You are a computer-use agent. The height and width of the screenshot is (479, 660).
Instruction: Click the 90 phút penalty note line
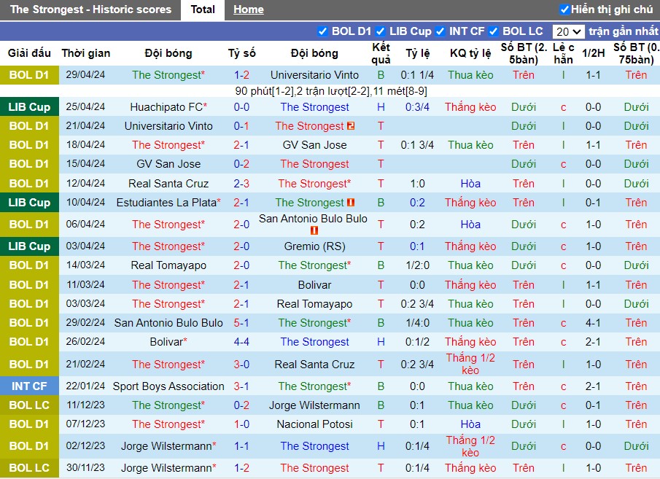click(331, 91)
